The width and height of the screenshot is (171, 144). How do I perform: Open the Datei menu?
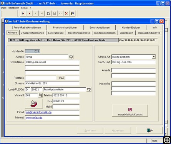[4, 8]
